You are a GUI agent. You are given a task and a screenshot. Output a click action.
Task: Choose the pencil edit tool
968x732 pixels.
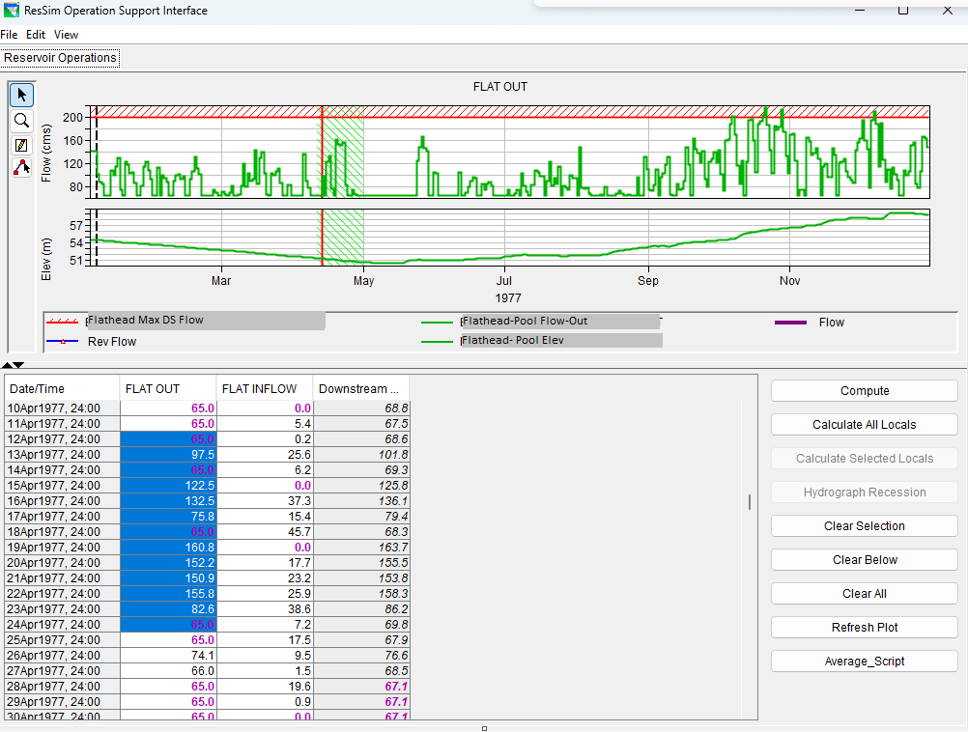21,145
